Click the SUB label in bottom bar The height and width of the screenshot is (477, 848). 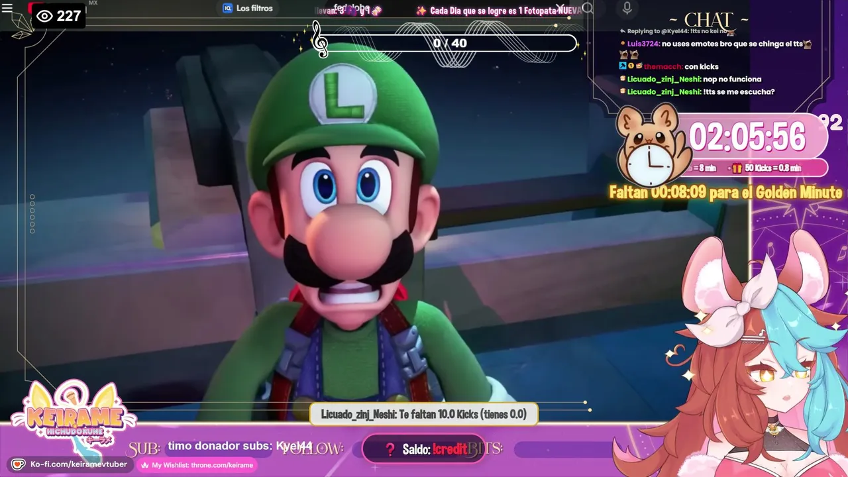pos(144,449)
